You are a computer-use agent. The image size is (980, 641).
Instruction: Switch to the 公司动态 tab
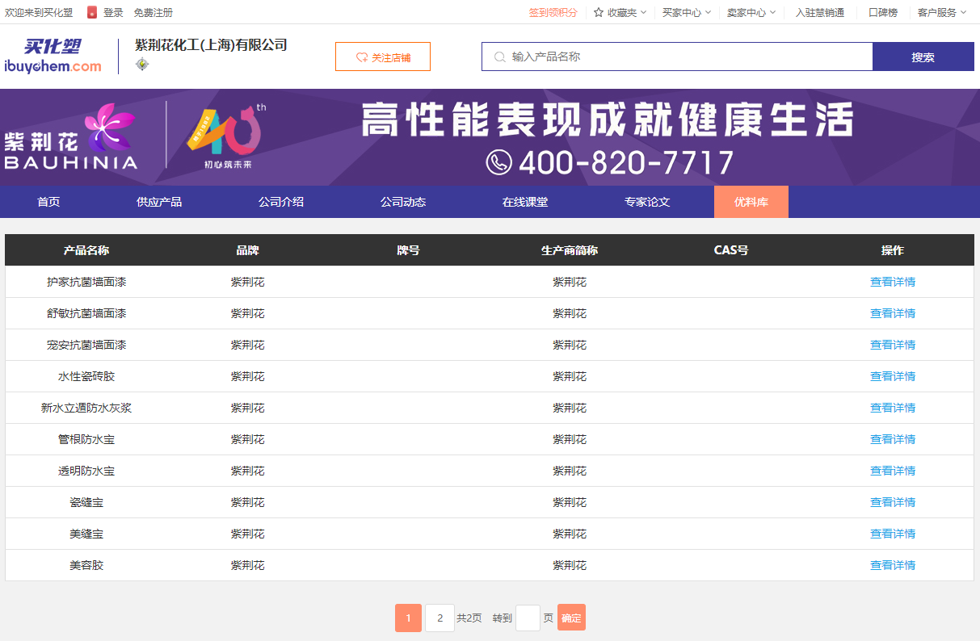403,202
